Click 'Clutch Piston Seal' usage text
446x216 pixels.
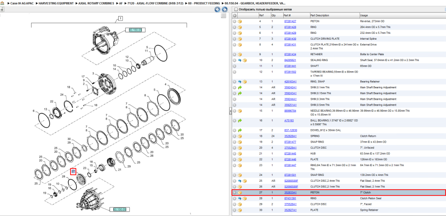(371, 198)
